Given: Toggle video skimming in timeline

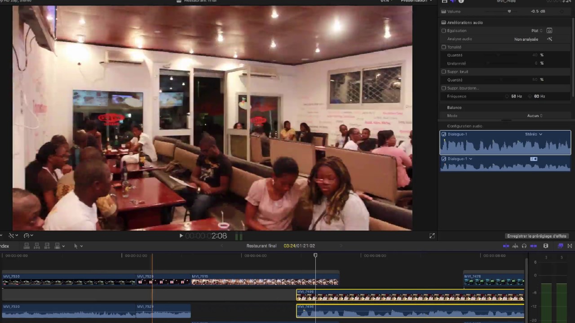Looking at the screenshot, I should (506, 246).
